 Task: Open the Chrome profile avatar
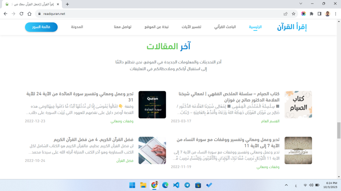click(x=328, y=14)
